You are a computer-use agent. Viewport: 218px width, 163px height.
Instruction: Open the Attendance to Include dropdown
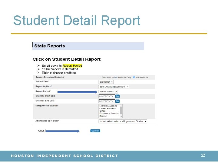(123, 121)
